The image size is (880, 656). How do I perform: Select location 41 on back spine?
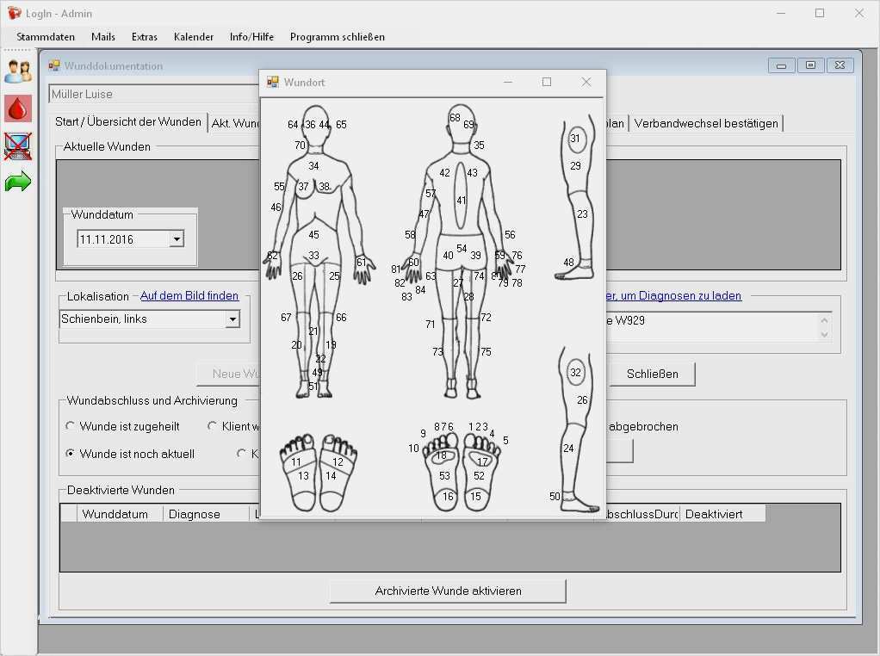[x=462, y=201]
